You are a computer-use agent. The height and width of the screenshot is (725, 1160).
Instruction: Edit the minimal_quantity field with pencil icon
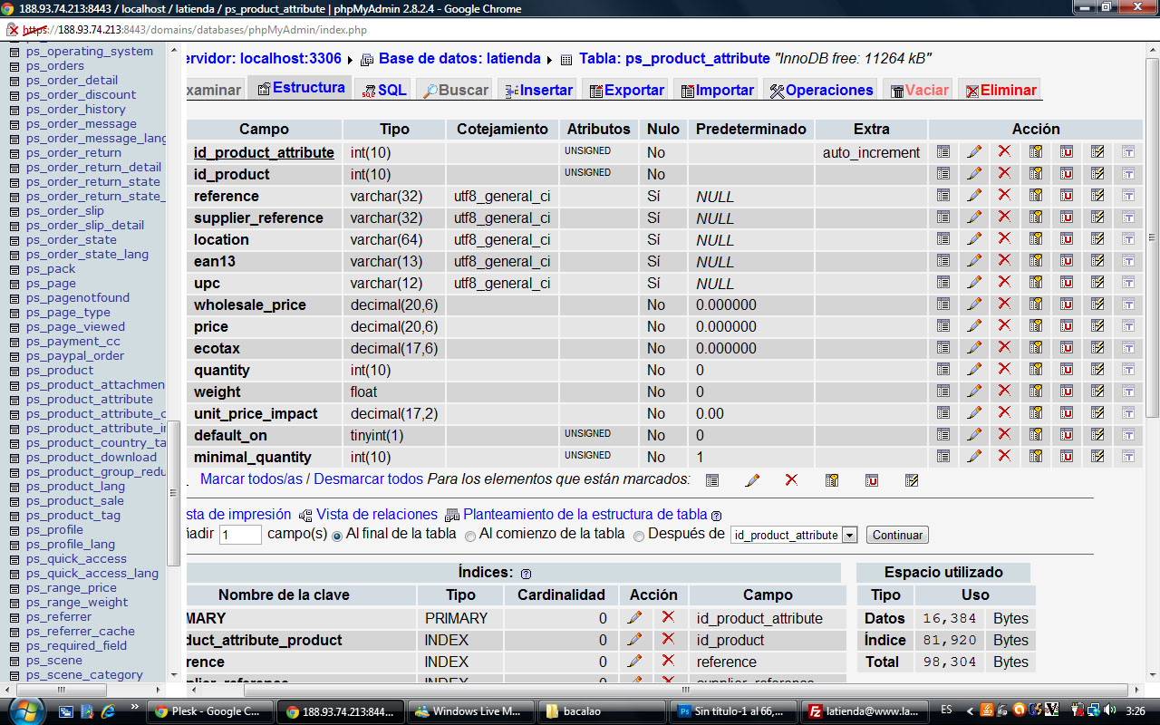[974, 456]
